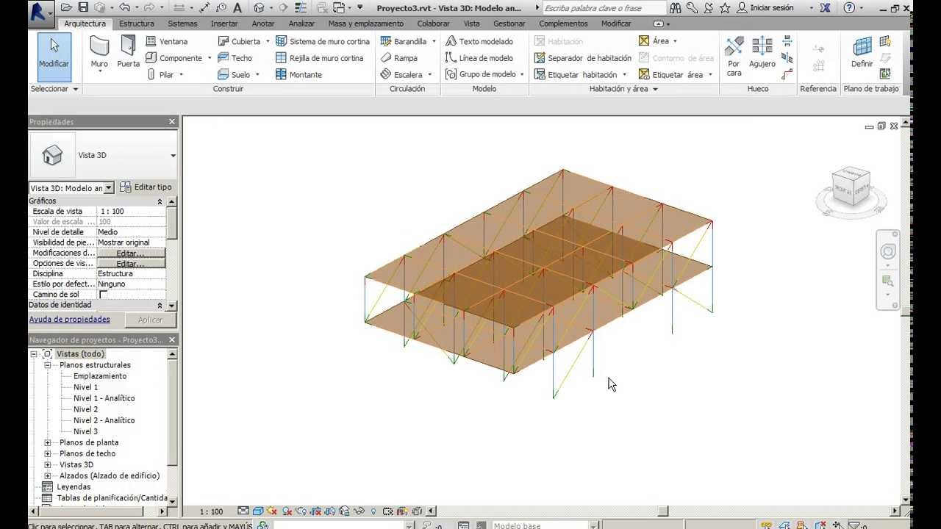
Task: Collapse the Planos estructurales tree node
Action: (x=48, y=365)
